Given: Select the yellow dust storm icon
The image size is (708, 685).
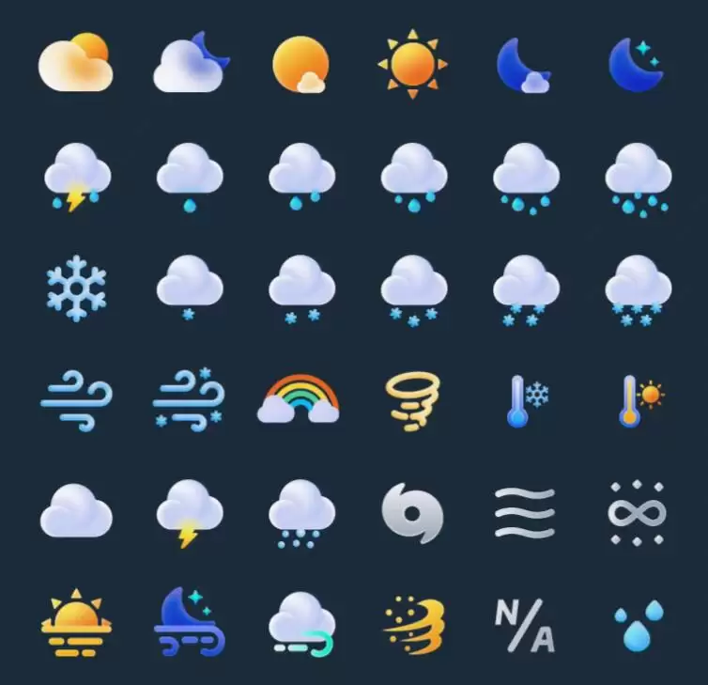Looking at the screenshot, I should coord(414,626).
